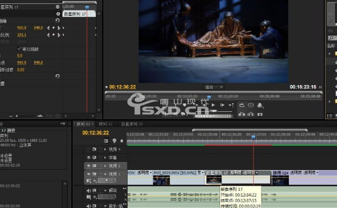Export frame with the camera icon
This screenshot has height=208, width=337.
(x=260, y=114)
